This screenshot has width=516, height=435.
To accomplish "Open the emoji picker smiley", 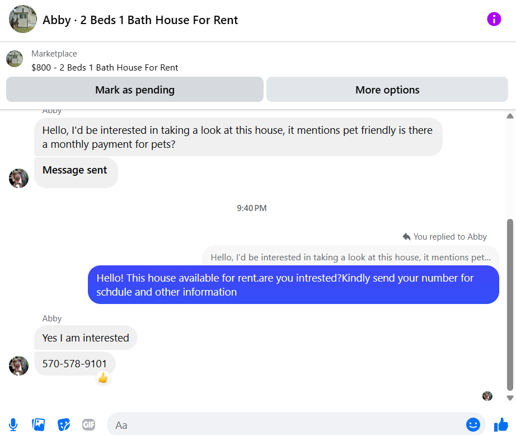I will (473, 425).
